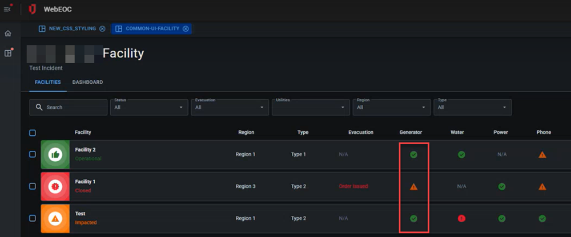This screenshot has height=237, width=571.
Task: Click Type 1 in Facility 2 row
Action: click(298, 154)
